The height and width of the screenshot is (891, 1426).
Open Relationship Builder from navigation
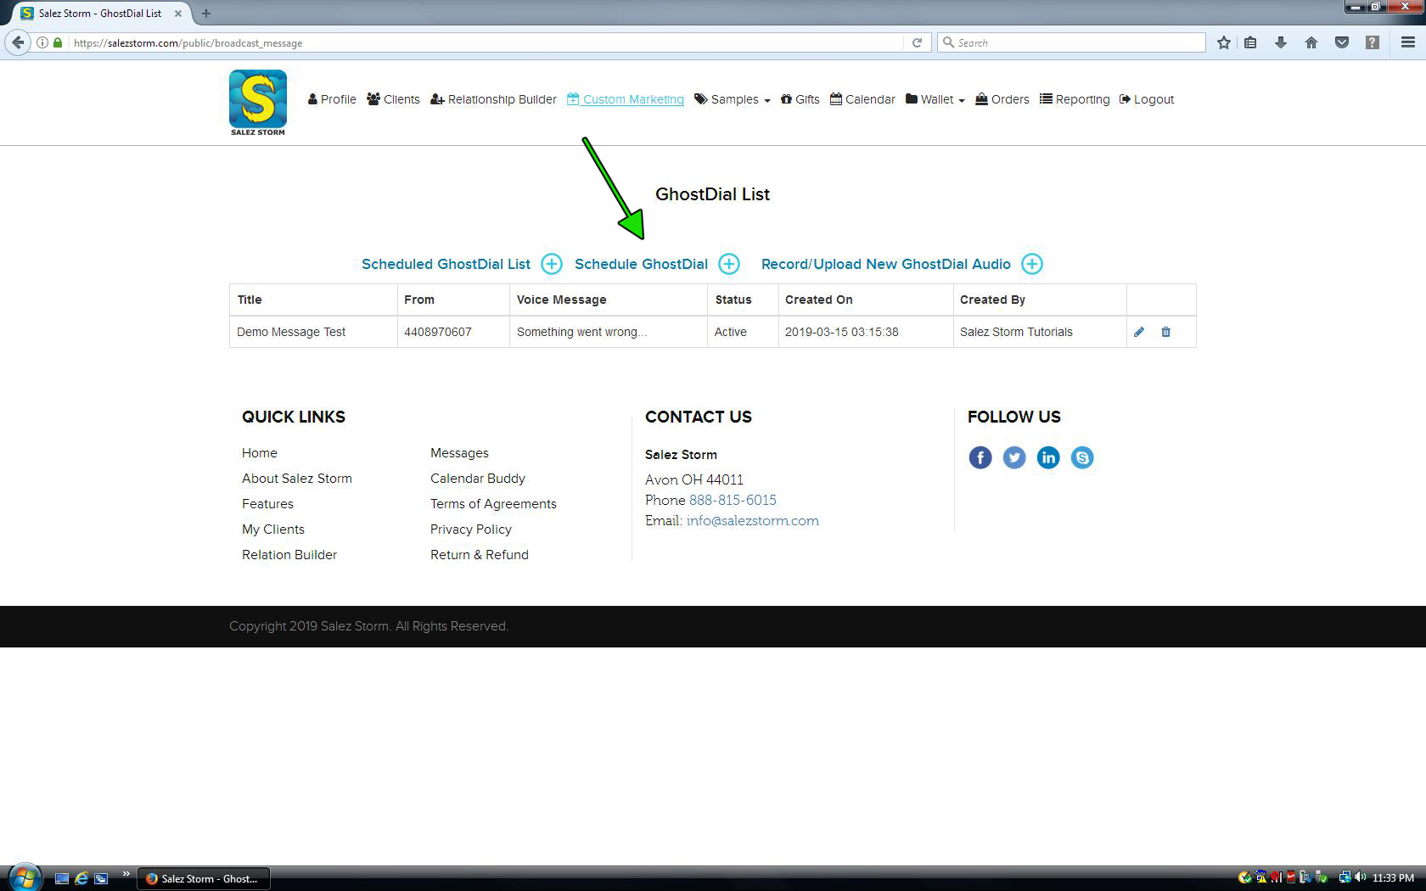493,99
